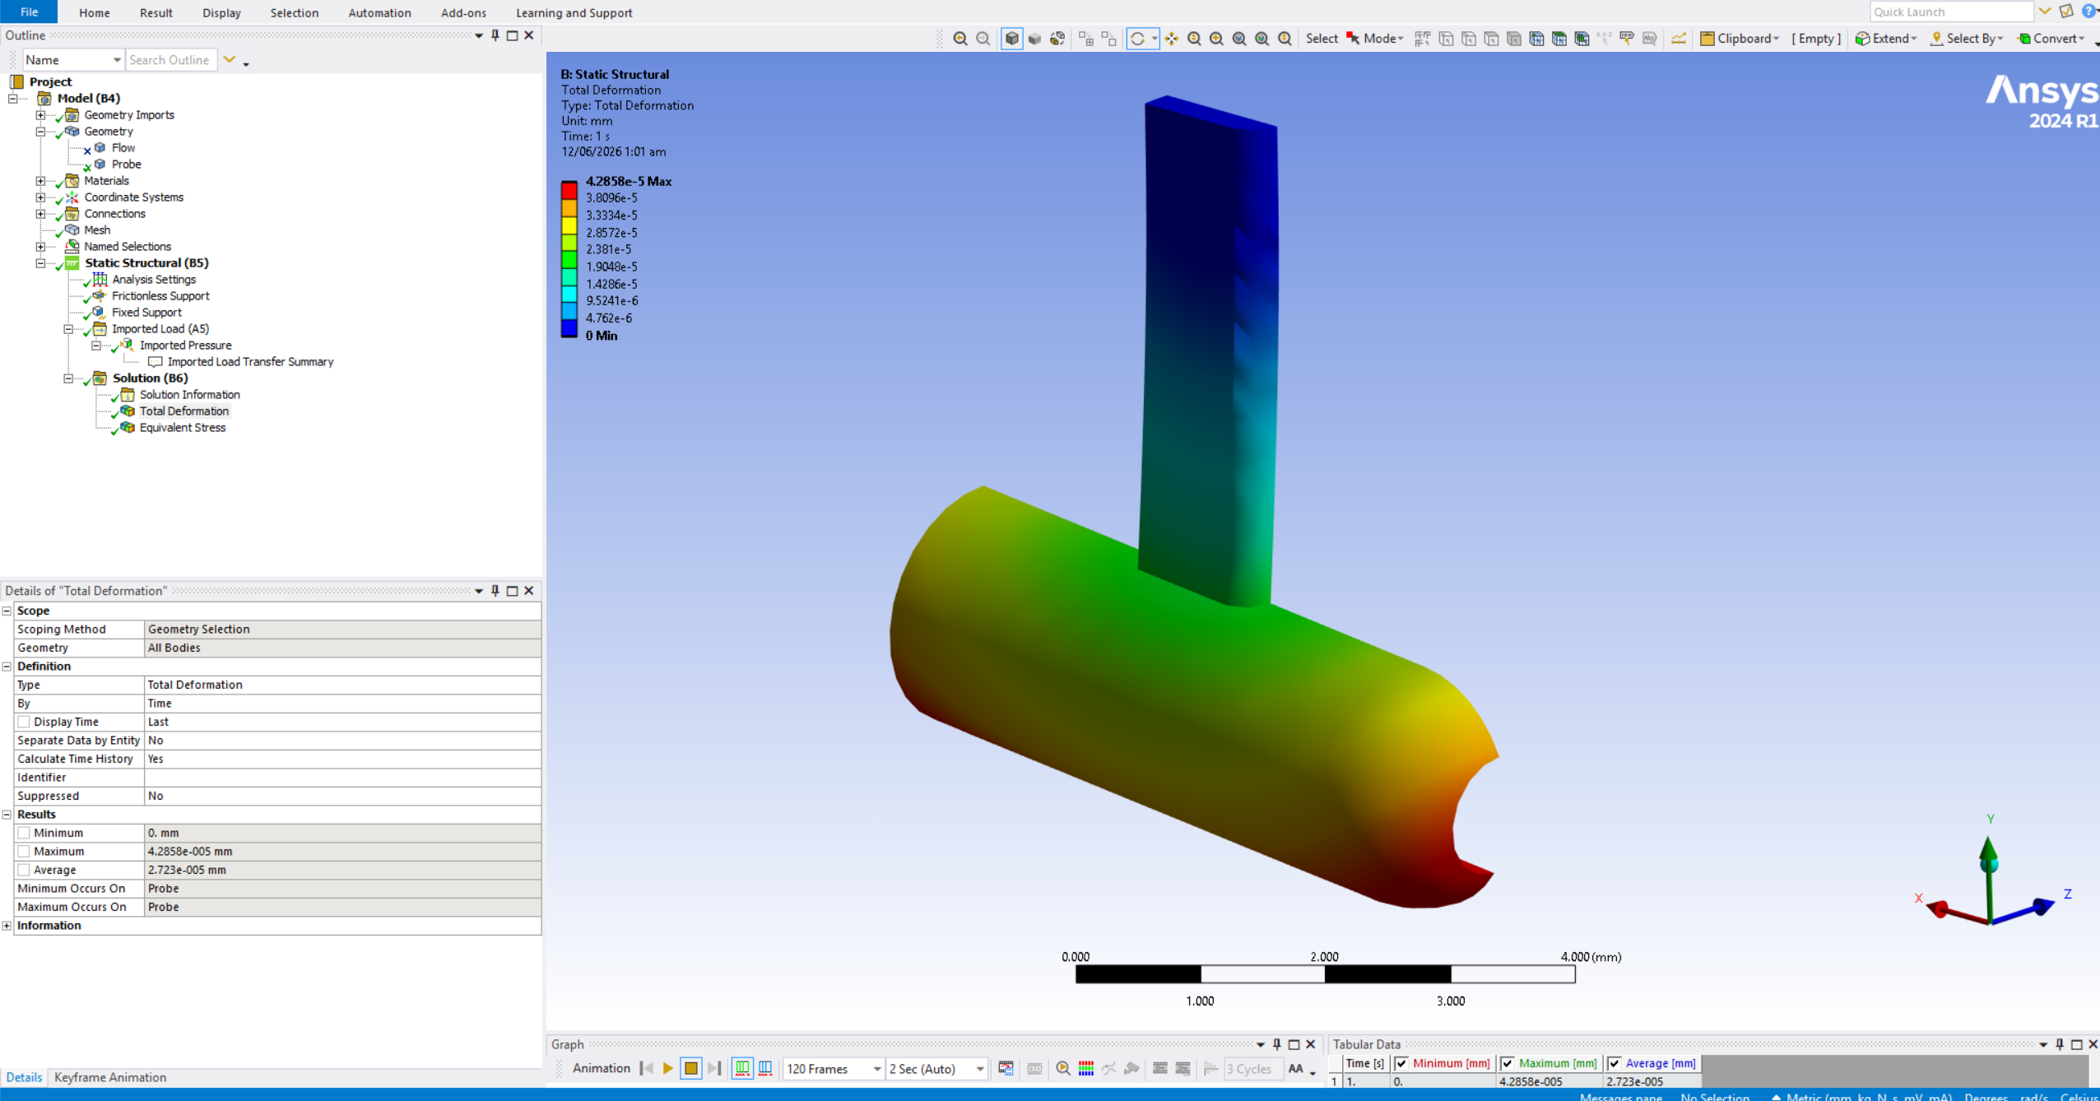Switch to Keyframe Animation tab
This screenshot has height=1101, width=2100.
110,1077
